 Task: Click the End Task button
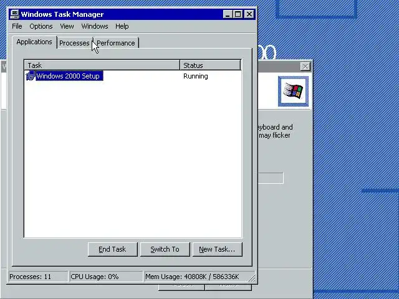click(112, 249)
